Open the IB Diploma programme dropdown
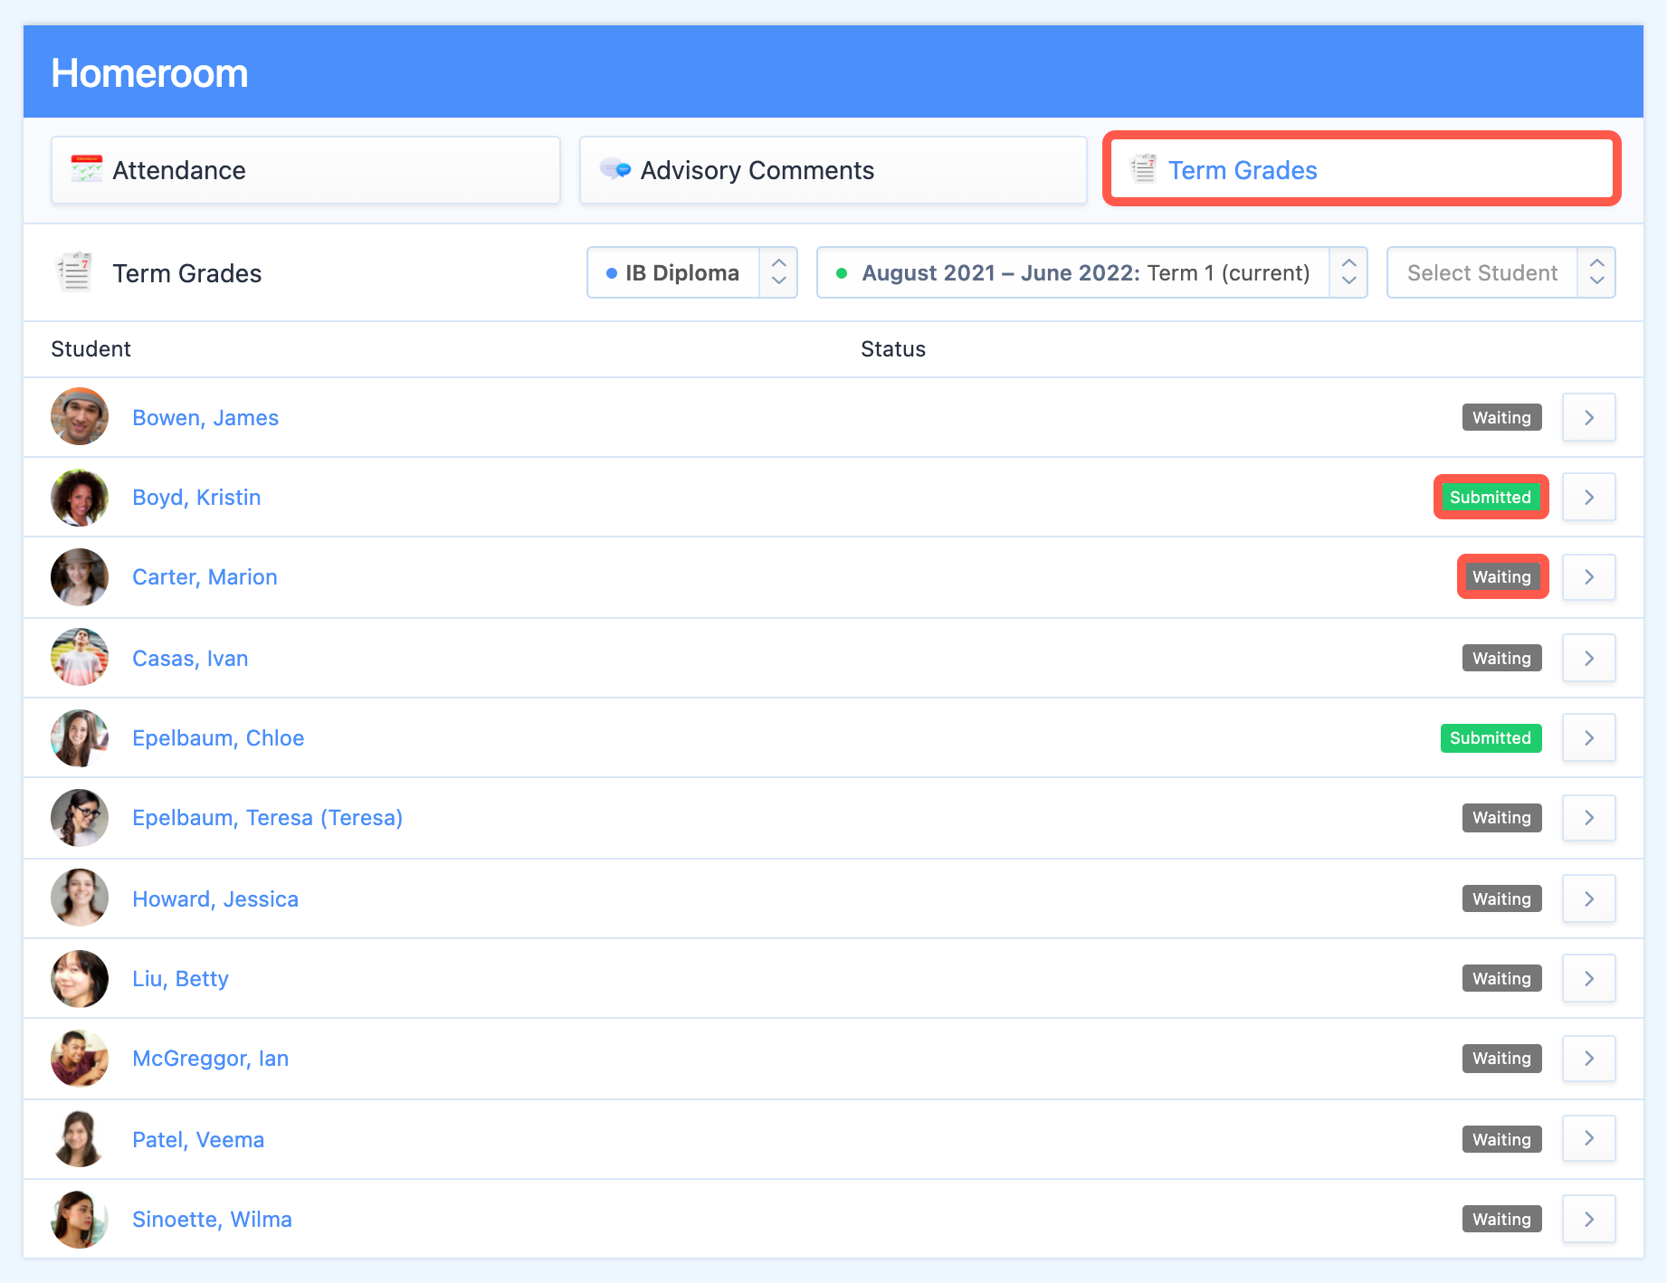Screen dimensions: 1667x1283 (x=692, y=272)
